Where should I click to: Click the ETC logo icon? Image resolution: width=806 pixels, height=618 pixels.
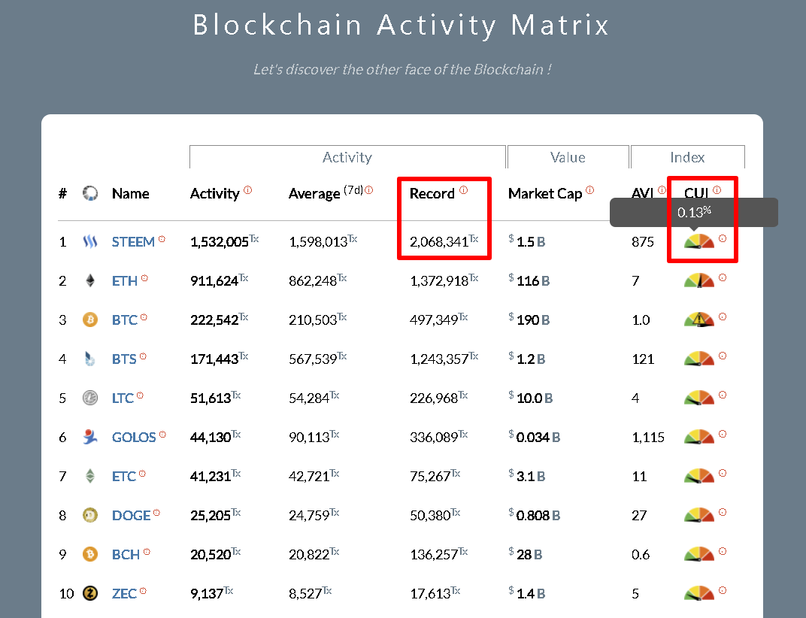[x=90, y=476]
